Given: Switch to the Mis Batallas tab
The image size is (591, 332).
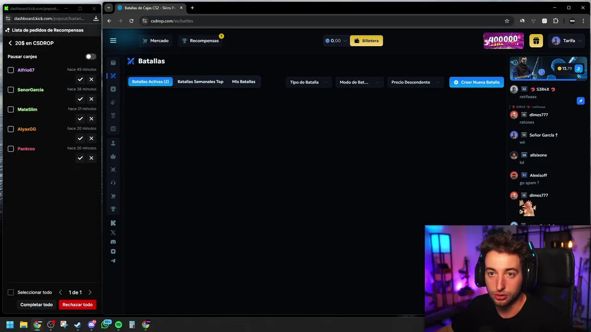Looking at the screenshot, I should click(243, 82).
